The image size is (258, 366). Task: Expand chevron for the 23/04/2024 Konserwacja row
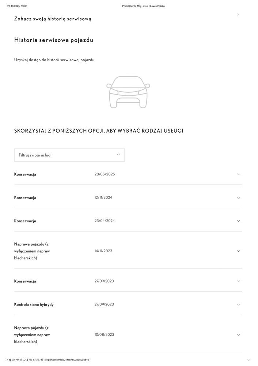(238, 221)
